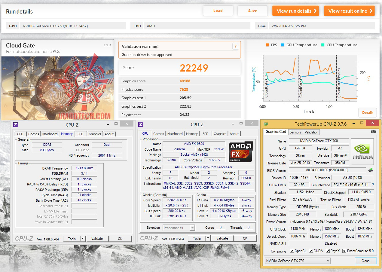Viewport: 382px width, 272px height.
Task: Click Tools button in Memory CPU-Z window
Action: (x=72, y=239)
